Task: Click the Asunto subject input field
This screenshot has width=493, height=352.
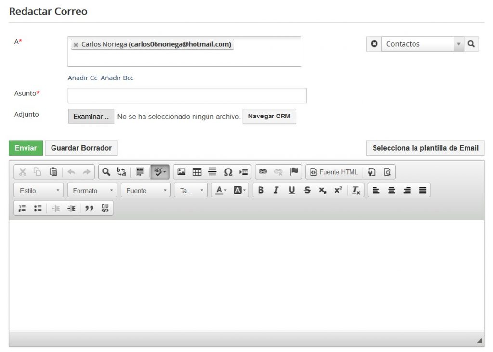Action: (187, 95)
